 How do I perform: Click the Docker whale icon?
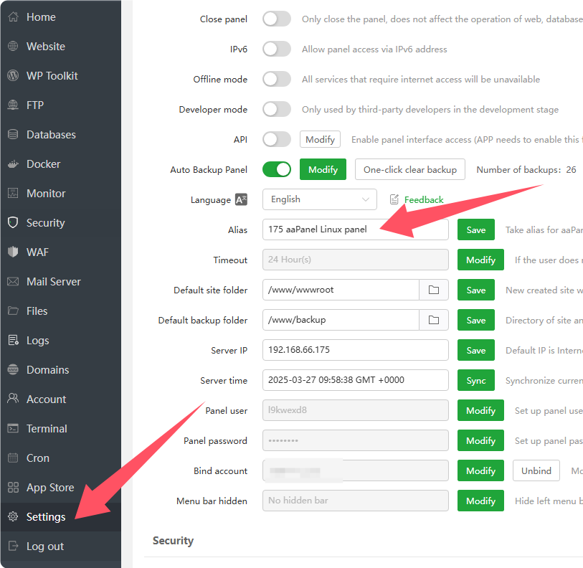tap(13, 164)
